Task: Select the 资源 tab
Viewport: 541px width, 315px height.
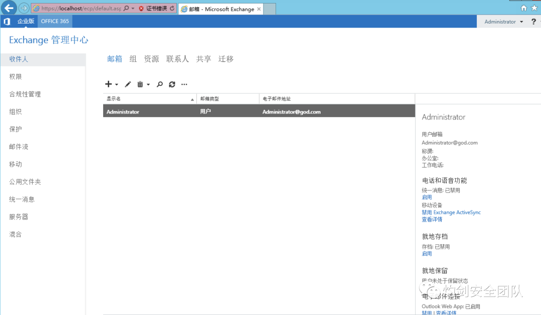Action: tap(151, 59)
